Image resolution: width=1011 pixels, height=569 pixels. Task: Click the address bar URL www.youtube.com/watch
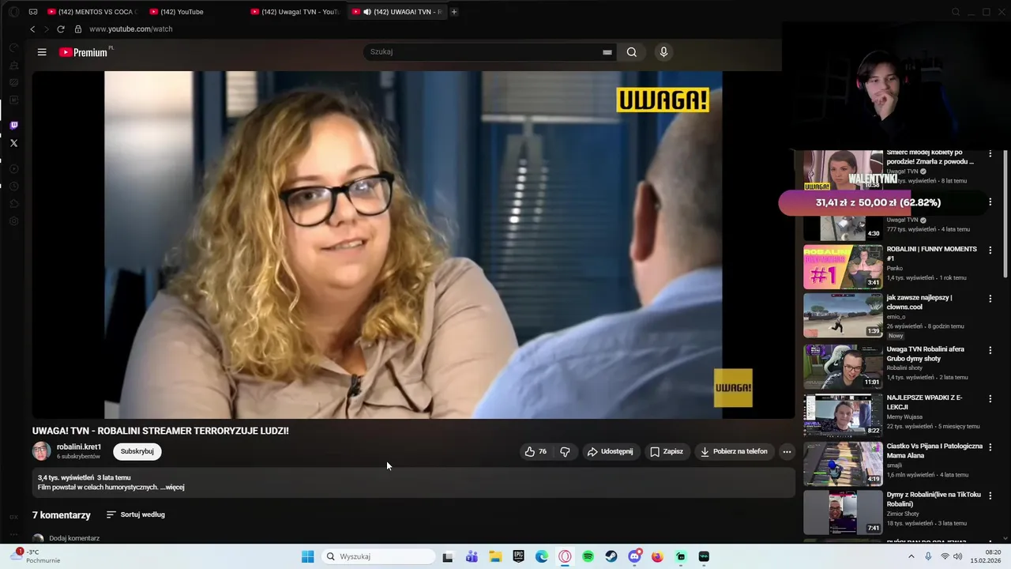pyautogui.click(x=131, y=29)
